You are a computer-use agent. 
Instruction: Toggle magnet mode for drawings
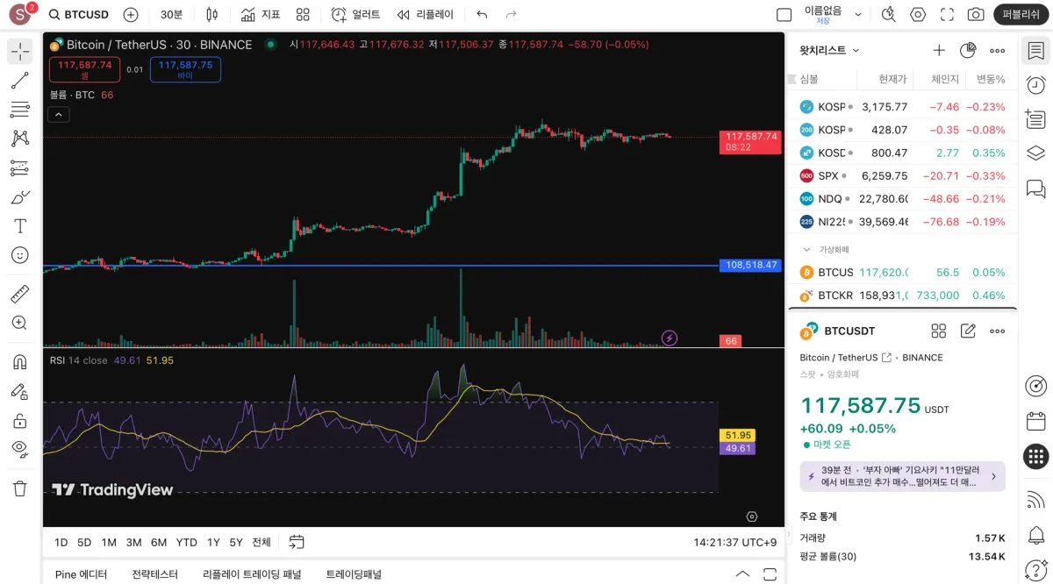coord(19,362)
